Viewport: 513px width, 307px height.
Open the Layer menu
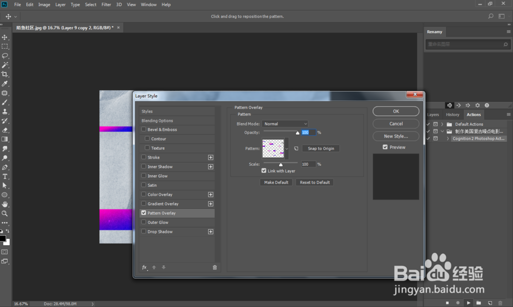click(x=60, y=5)
